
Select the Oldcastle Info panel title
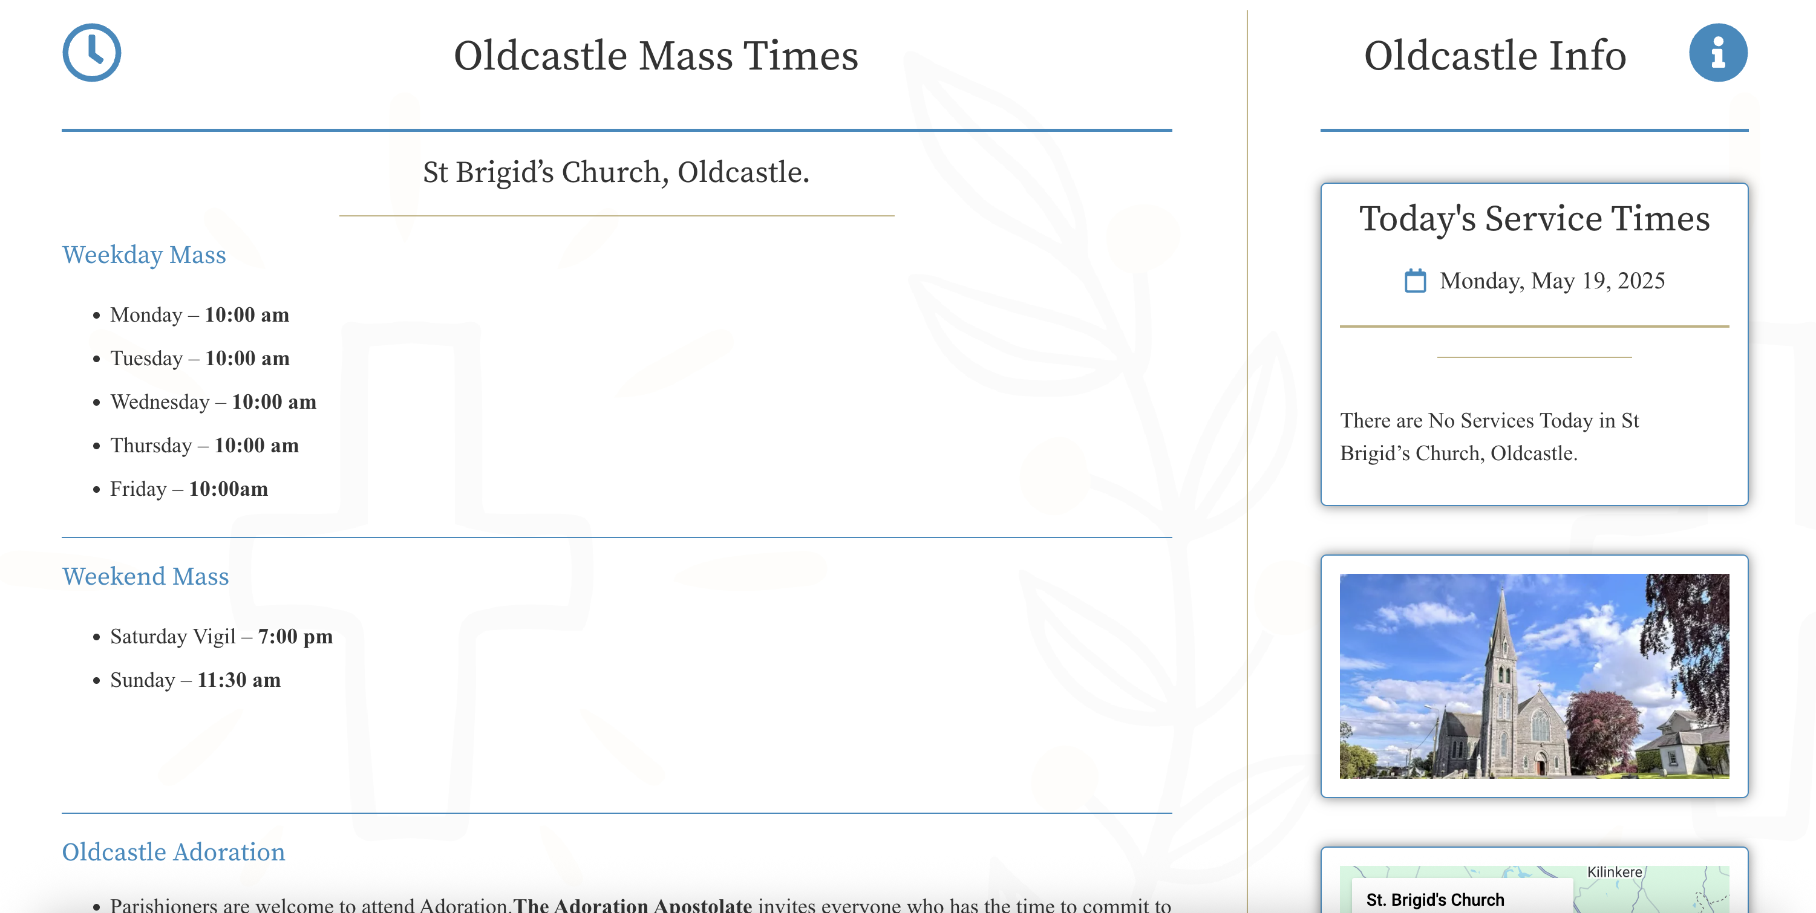point(1495,55)
